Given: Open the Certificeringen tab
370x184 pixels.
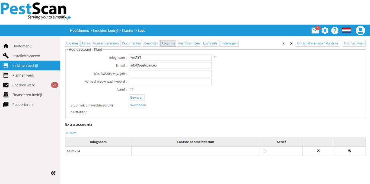Looking at the screenshot, I should [x=189, y=43].
